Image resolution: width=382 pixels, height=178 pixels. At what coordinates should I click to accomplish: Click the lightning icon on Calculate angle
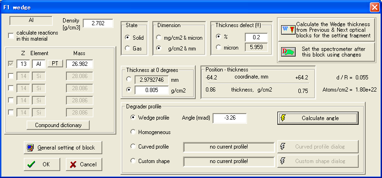pos(283,118)
